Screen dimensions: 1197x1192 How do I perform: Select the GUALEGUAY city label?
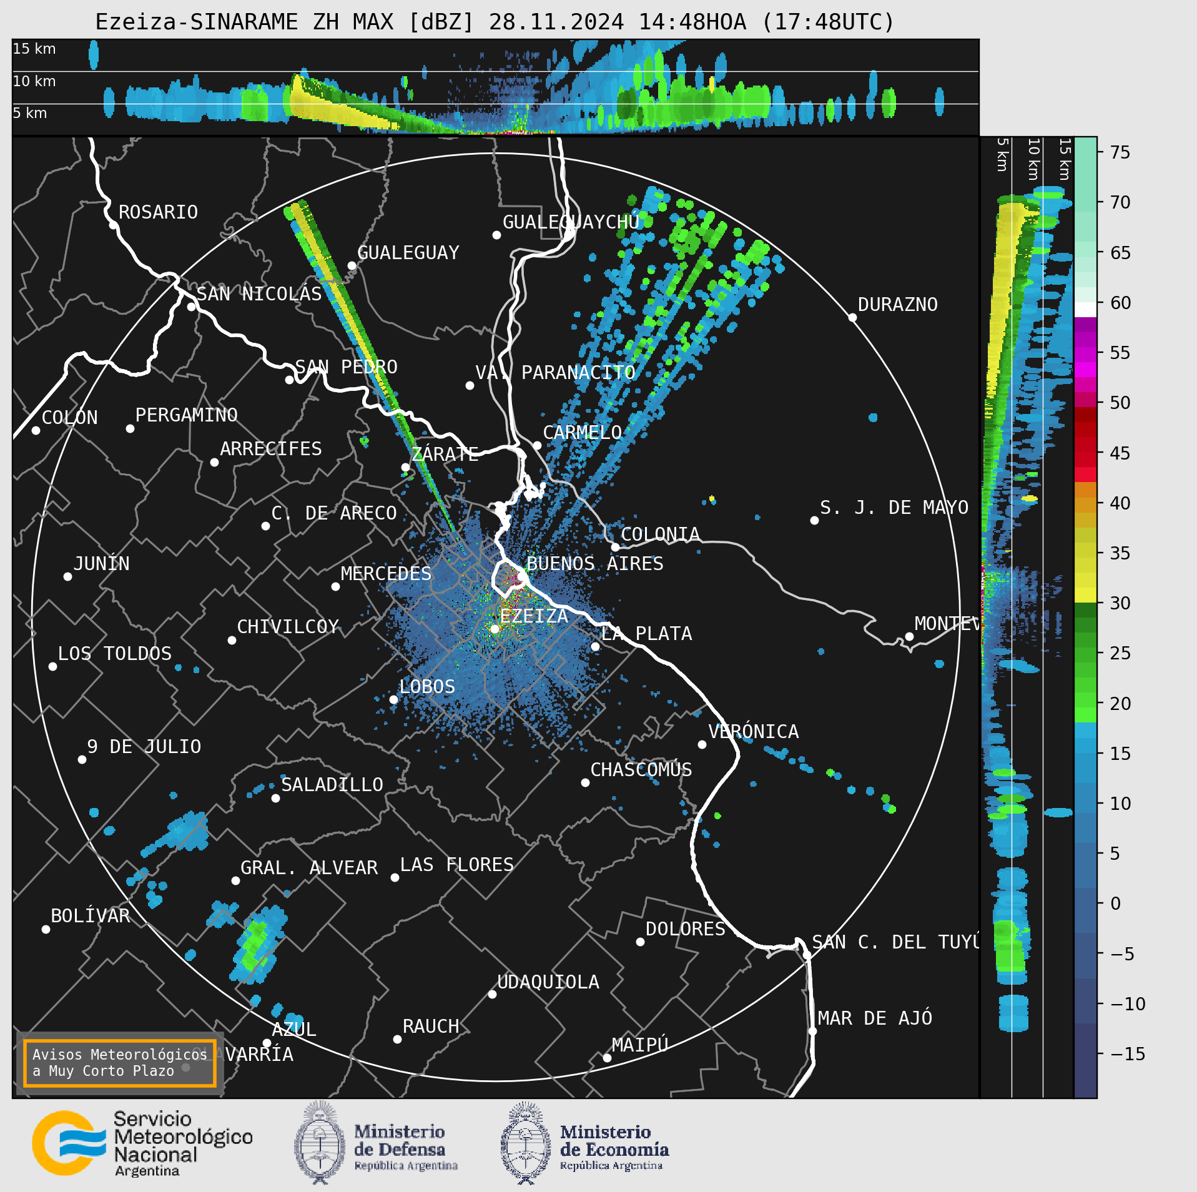[408, 253]
